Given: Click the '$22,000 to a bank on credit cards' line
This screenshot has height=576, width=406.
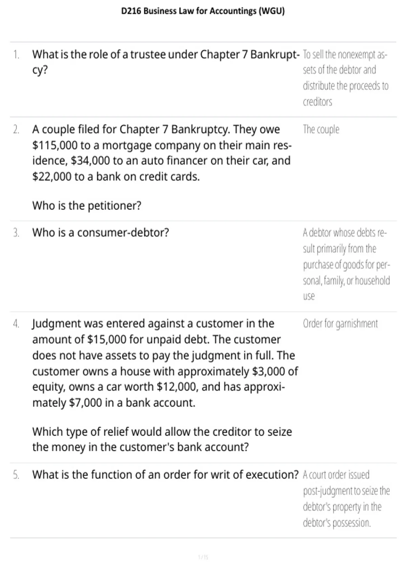Looking at the screenshot, I should pos(116,177).
